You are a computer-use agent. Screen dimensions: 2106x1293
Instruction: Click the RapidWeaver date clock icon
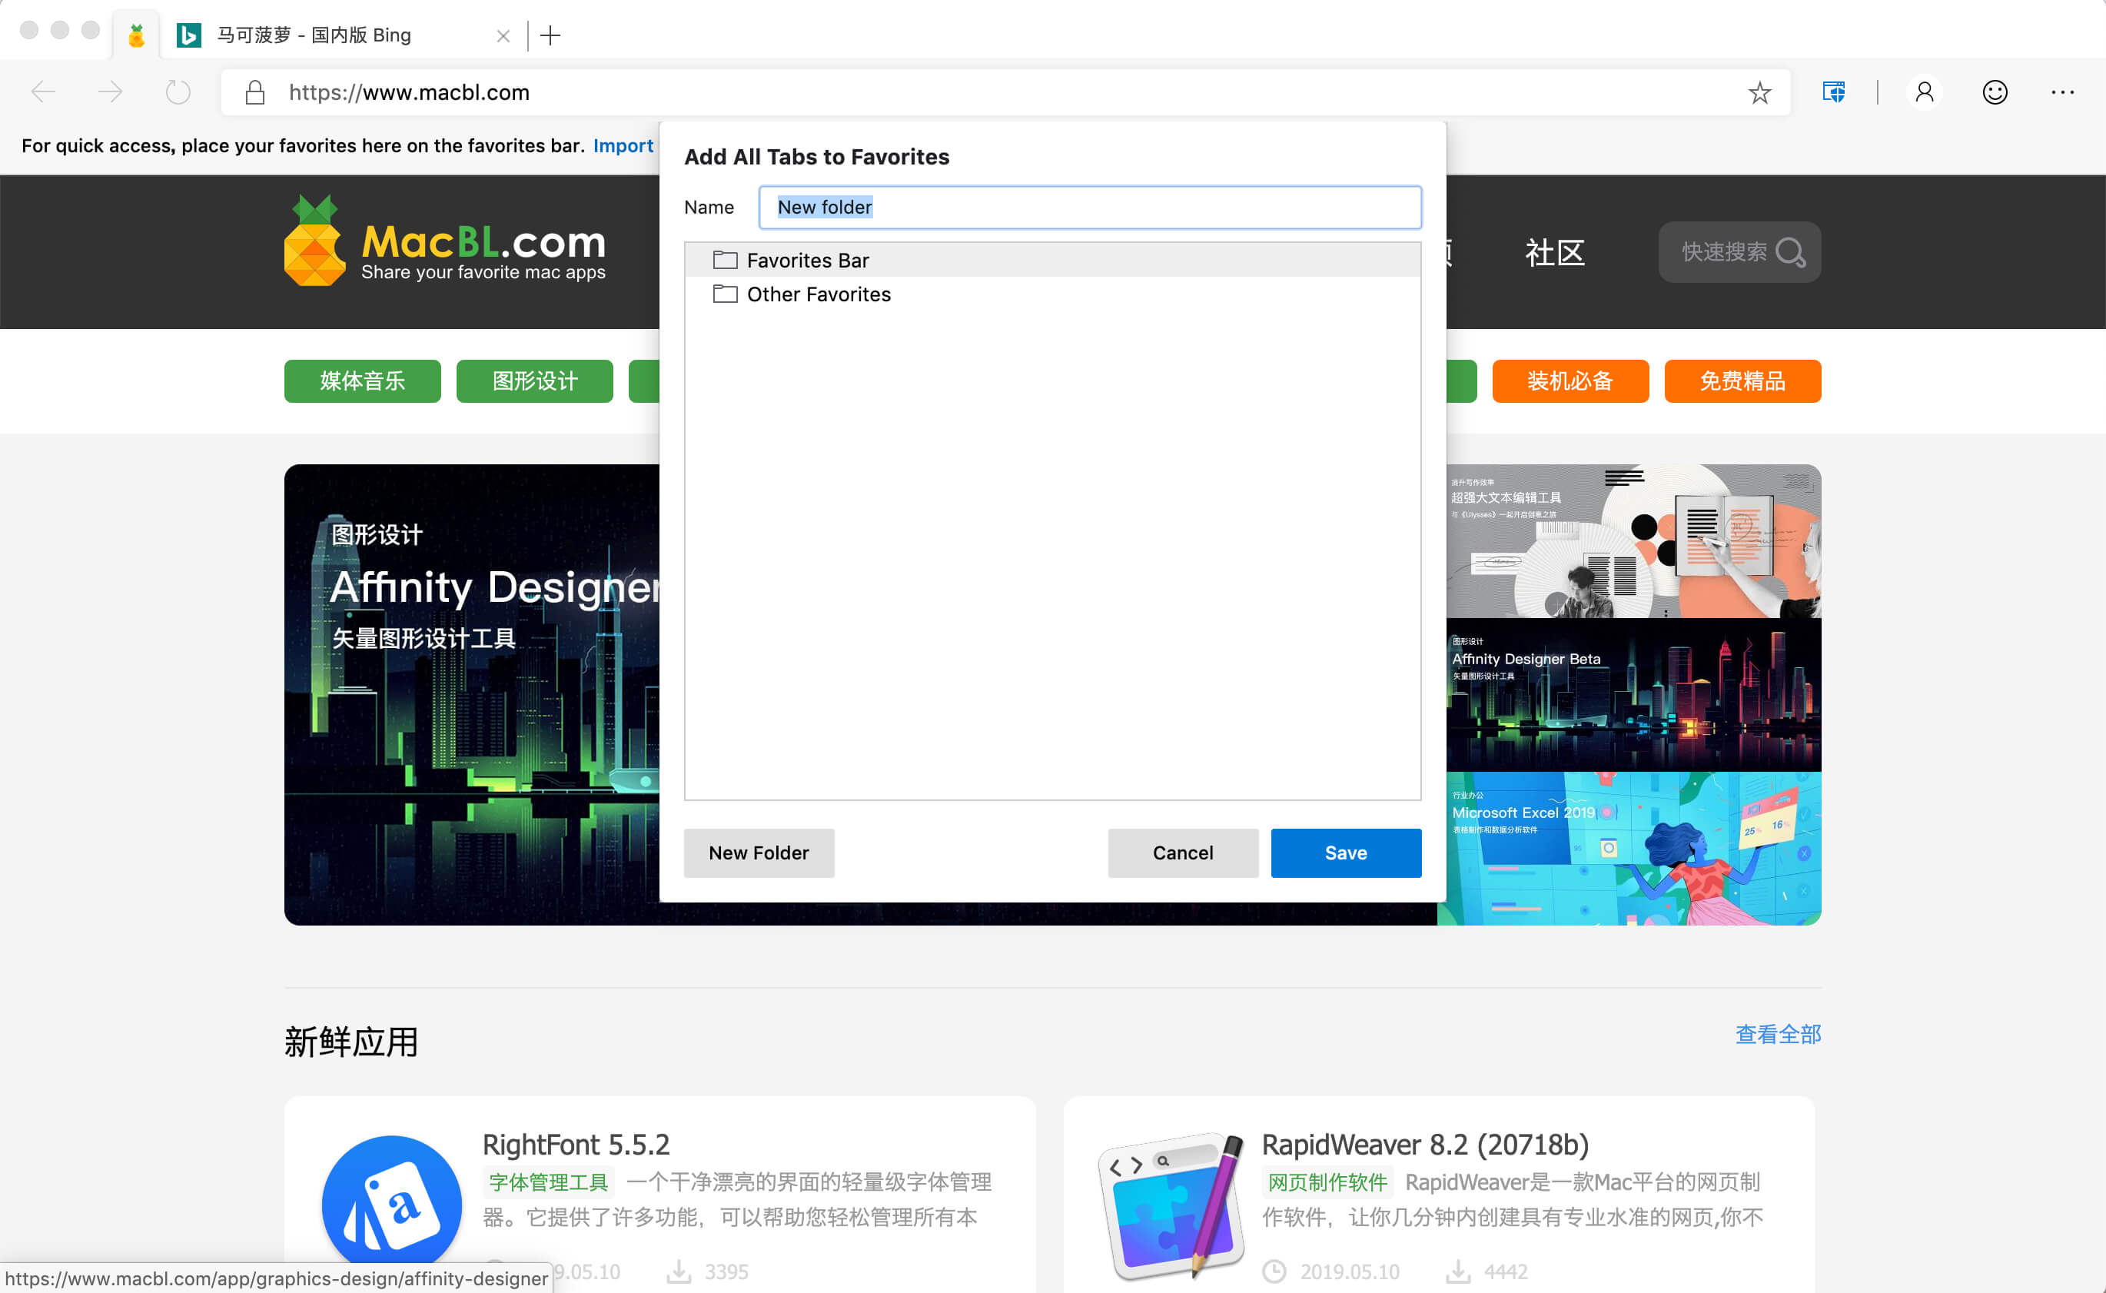pyautogui.click(x=1274, y=1271)
